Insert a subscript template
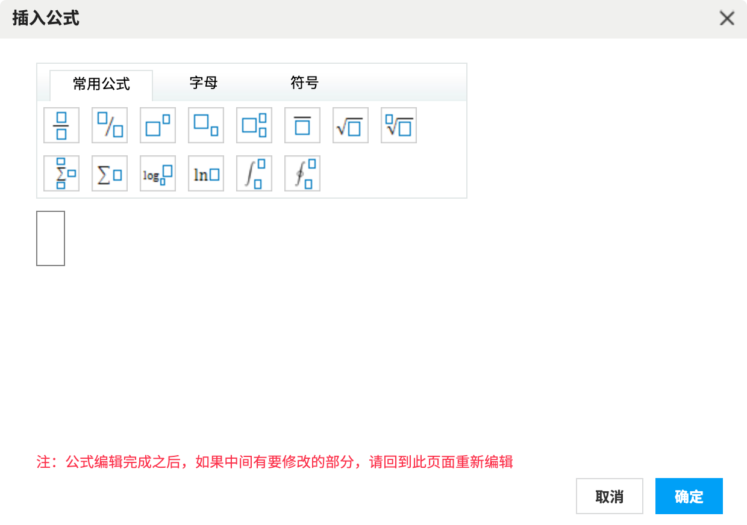747x525 pixels. click(x=206, y=125)
